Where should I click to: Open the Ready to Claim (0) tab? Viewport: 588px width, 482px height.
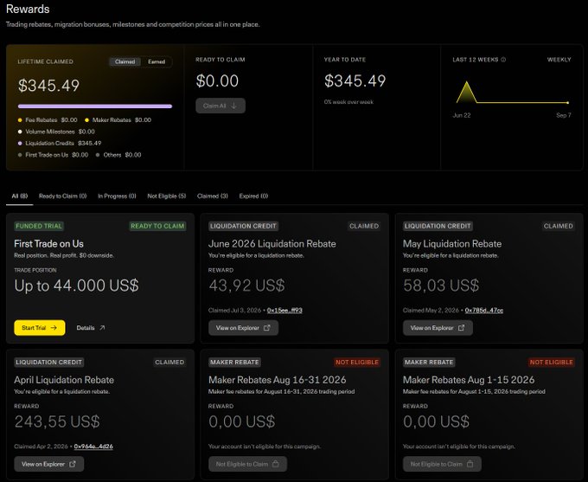pyautogui.click(x=62, y=196)
